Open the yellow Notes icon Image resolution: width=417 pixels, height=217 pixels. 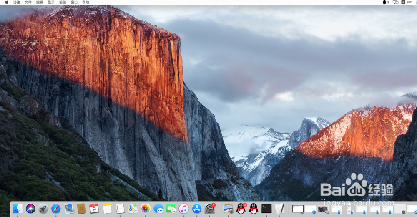point(107,209)
